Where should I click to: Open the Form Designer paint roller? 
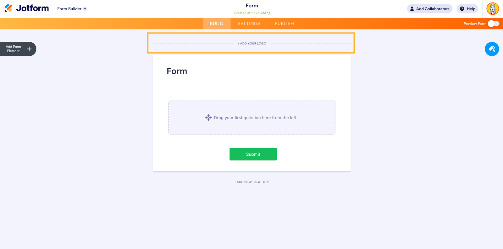492,49
